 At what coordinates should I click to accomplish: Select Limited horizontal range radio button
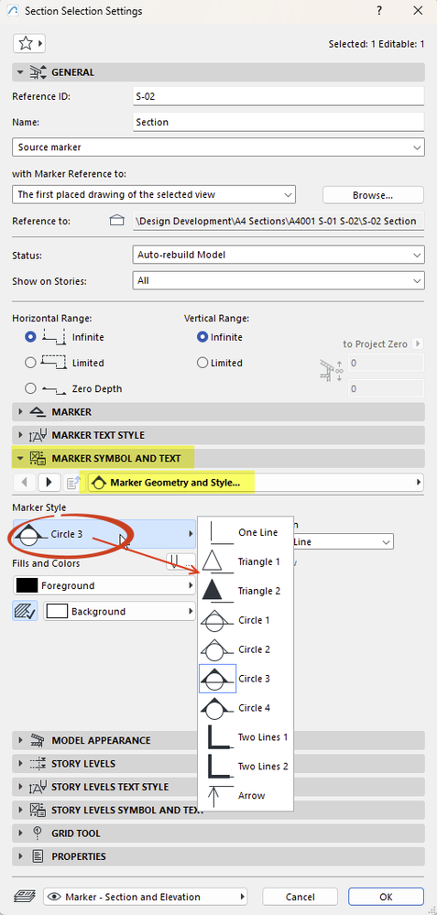[x=31, y=363]
